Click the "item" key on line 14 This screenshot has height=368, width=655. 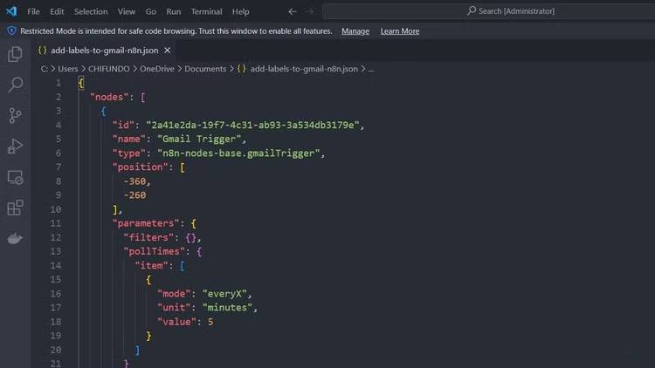(x=151, y=265)
